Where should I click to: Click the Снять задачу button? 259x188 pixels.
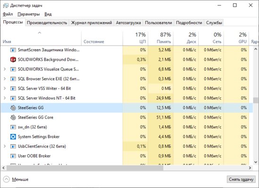pyautogui.click(x=241, y=179)
